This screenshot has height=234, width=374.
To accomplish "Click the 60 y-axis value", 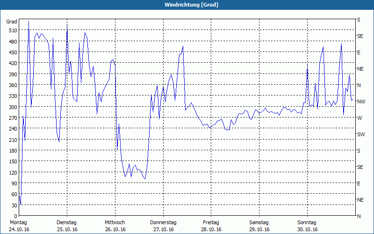I will [14, 194].
